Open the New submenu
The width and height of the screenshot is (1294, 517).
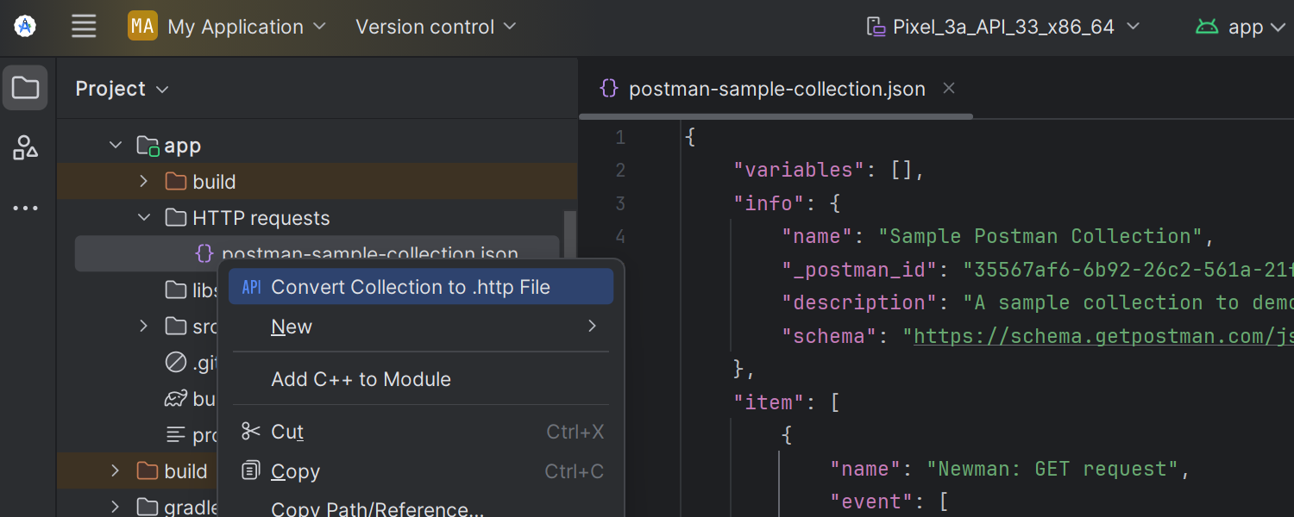tap(421, 327)
